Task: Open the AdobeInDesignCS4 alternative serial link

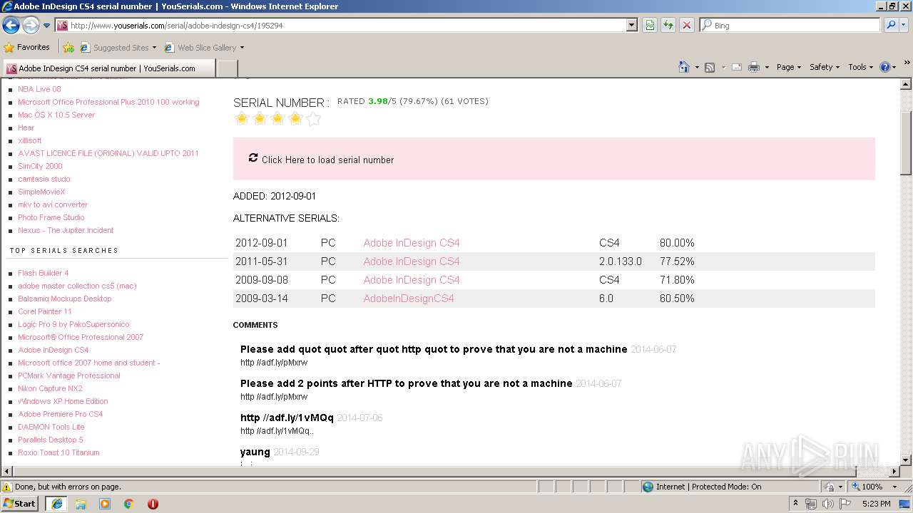Action: tap(409, 299)
